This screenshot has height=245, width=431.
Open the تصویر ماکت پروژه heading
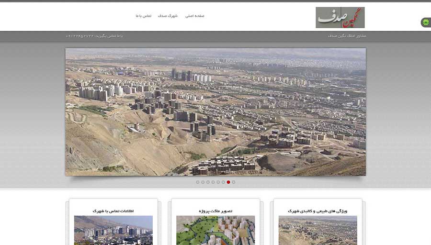click(x=215, y=211)
